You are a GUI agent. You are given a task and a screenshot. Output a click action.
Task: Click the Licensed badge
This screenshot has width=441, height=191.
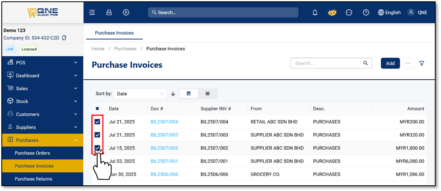coord(29,49)
